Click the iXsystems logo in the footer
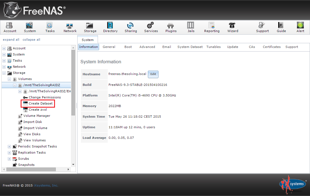The height and width of the screenshot is (196, 310). coord(292,184)
